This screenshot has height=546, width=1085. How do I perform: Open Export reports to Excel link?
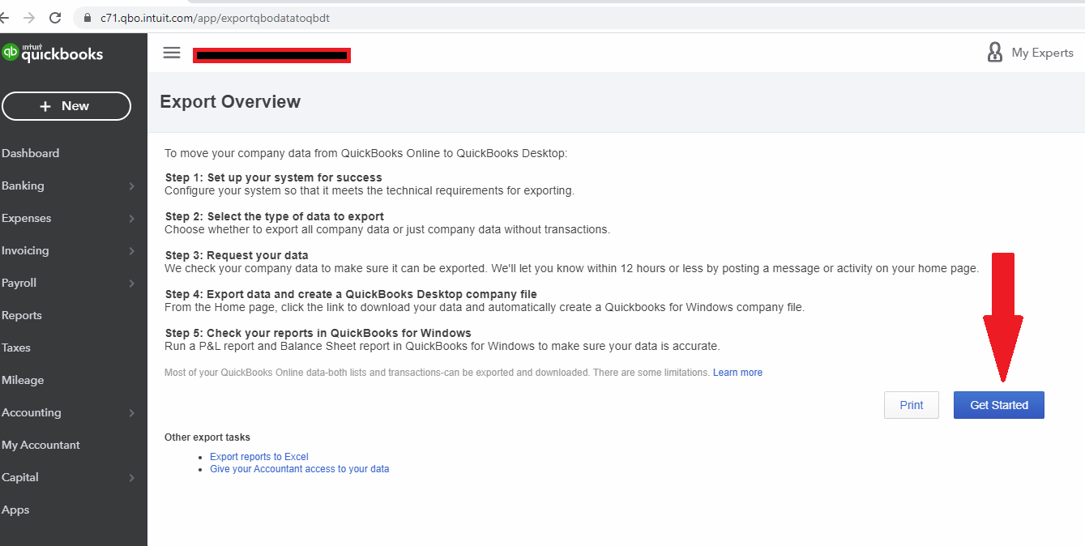pos(259,457)
